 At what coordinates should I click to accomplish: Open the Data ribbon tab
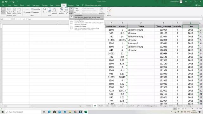click(51, 5)
